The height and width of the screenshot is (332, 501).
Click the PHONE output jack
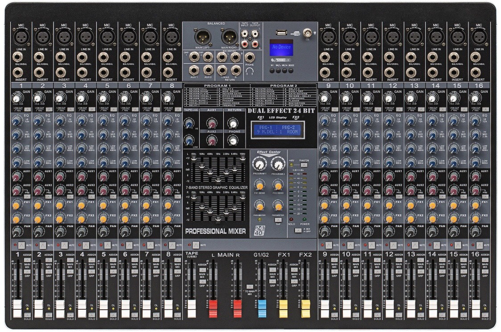250,58
